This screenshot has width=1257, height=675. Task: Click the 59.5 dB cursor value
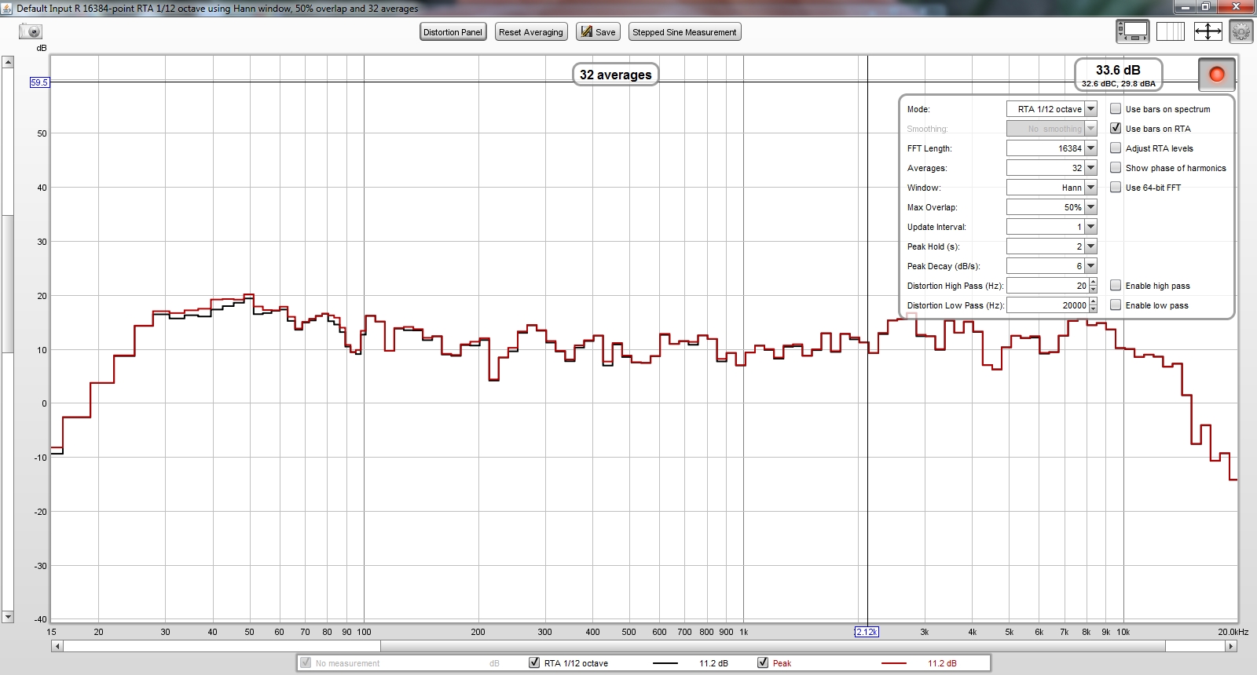pos(39,82)
